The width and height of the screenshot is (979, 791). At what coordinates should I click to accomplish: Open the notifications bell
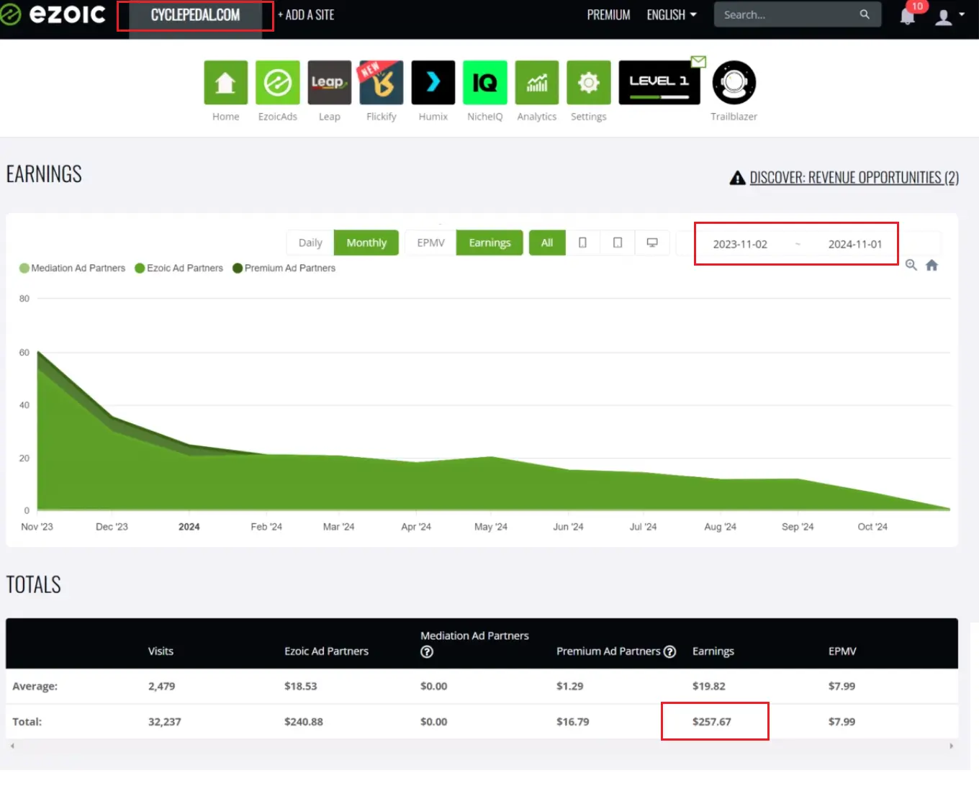908,17
